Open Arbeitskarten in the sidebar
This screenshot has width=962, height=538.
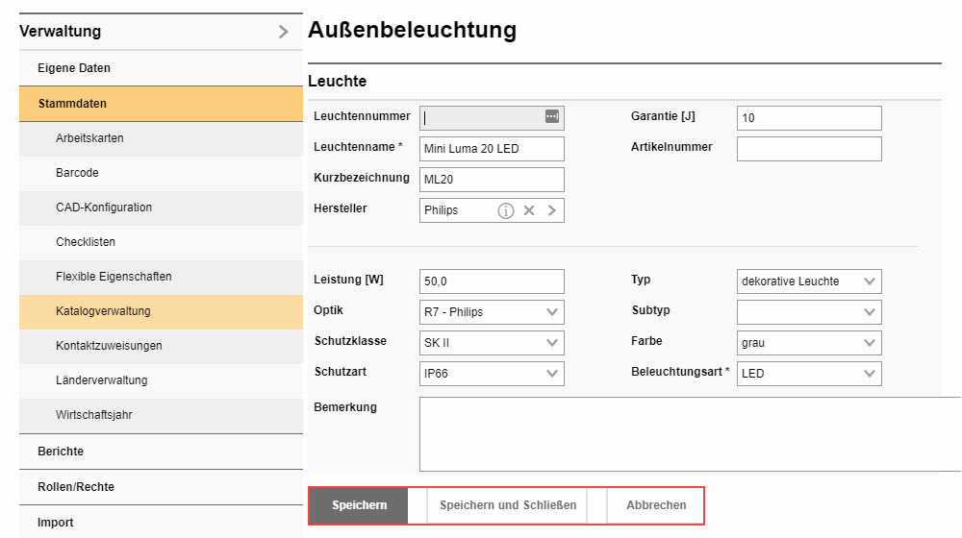(x=89, y=138)
